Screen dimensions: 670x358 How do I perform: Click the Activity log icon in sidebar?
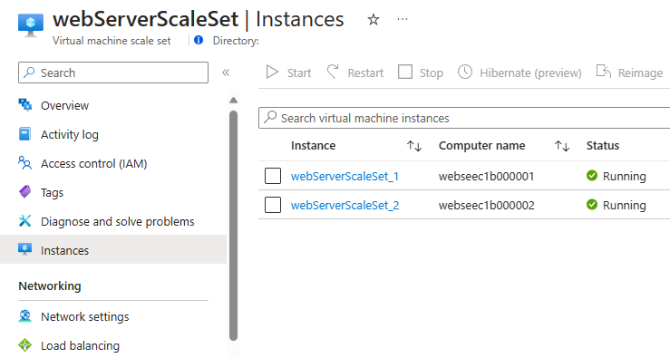[x=24, y=134]
